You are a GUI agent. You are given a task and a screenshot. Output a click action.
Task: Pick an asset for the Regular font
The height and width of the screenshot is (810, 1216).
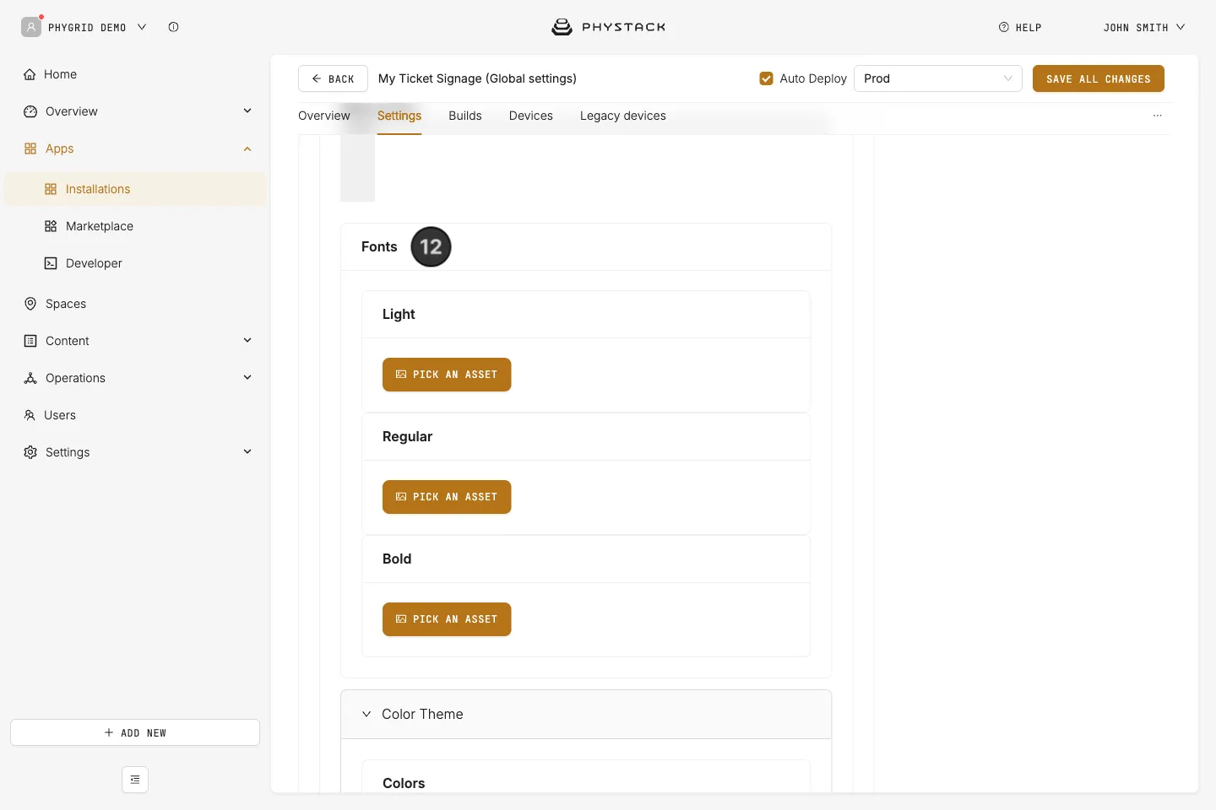[x=447, y=497]
